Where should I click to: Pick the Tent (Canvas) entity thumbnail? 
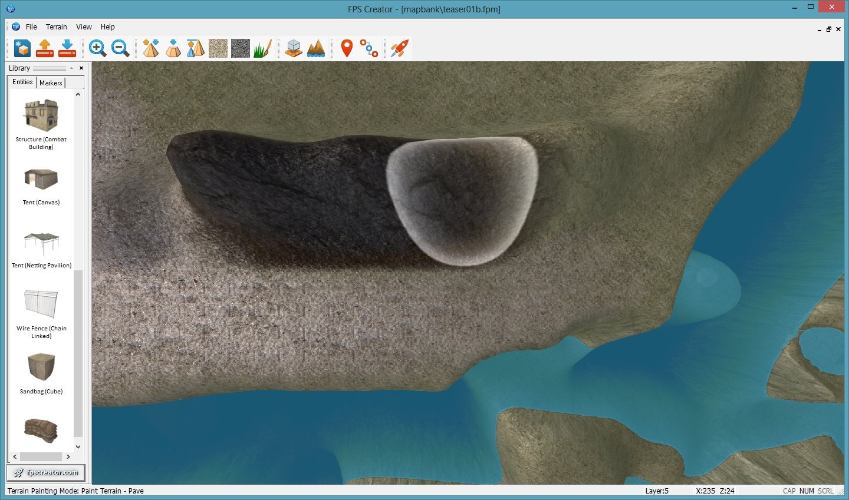pyautogui.click(x=41, y=180)
